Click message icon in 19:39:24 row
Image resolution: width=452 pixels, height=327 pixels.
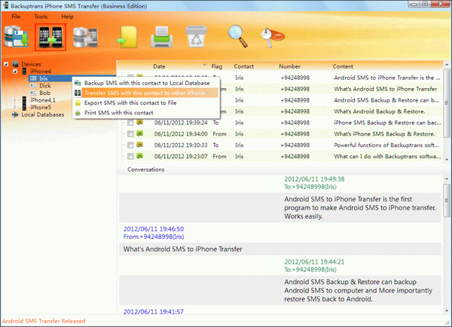pos(140,122)
